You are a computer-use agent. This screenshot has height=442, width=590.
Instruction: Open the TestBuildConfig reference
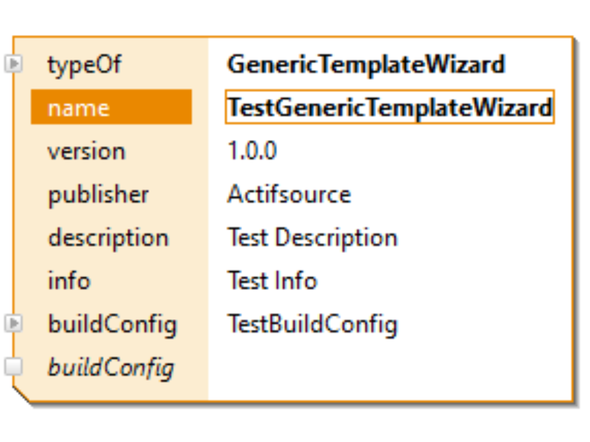[x=312, y=324]
